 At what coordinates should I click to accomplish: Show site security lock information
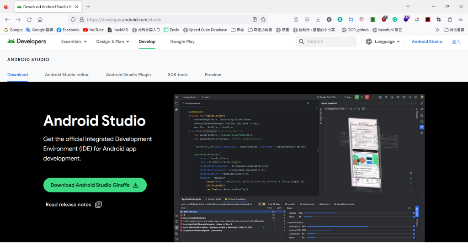[81, 20]
